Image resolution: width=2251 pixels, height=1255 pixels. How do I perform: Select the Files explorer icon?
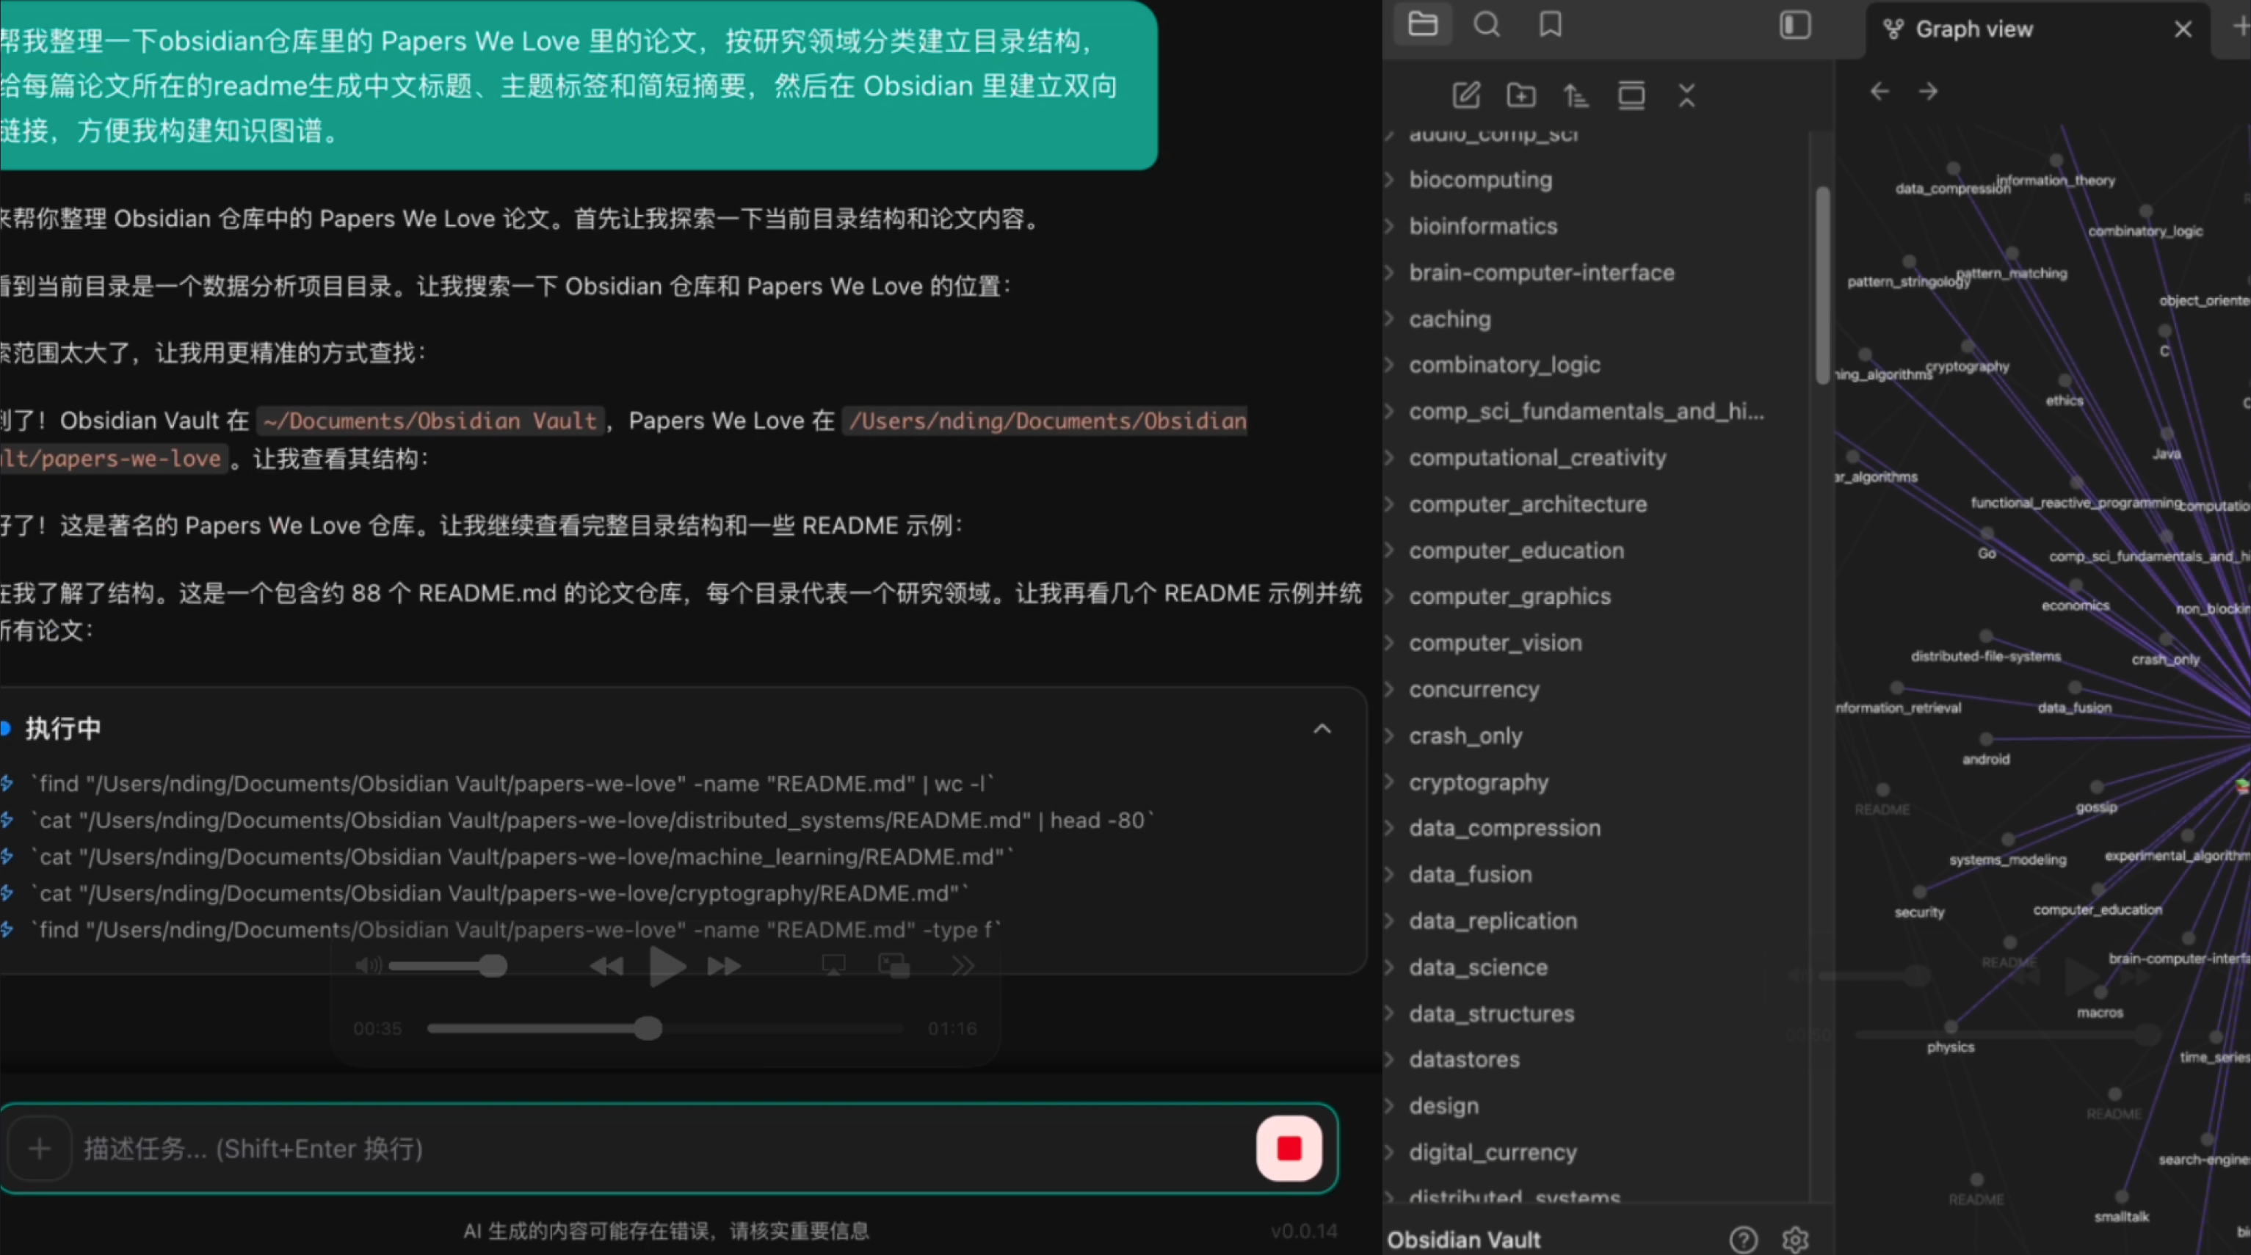click(1423, 23)
